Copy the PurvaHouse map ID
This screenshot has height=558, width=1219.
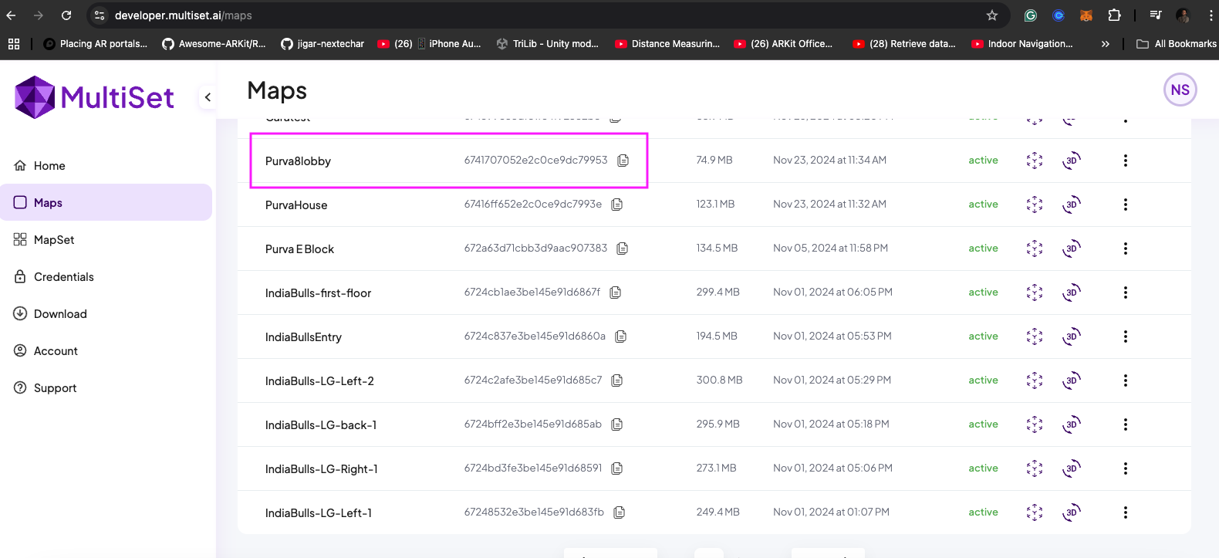coord(617,205)
